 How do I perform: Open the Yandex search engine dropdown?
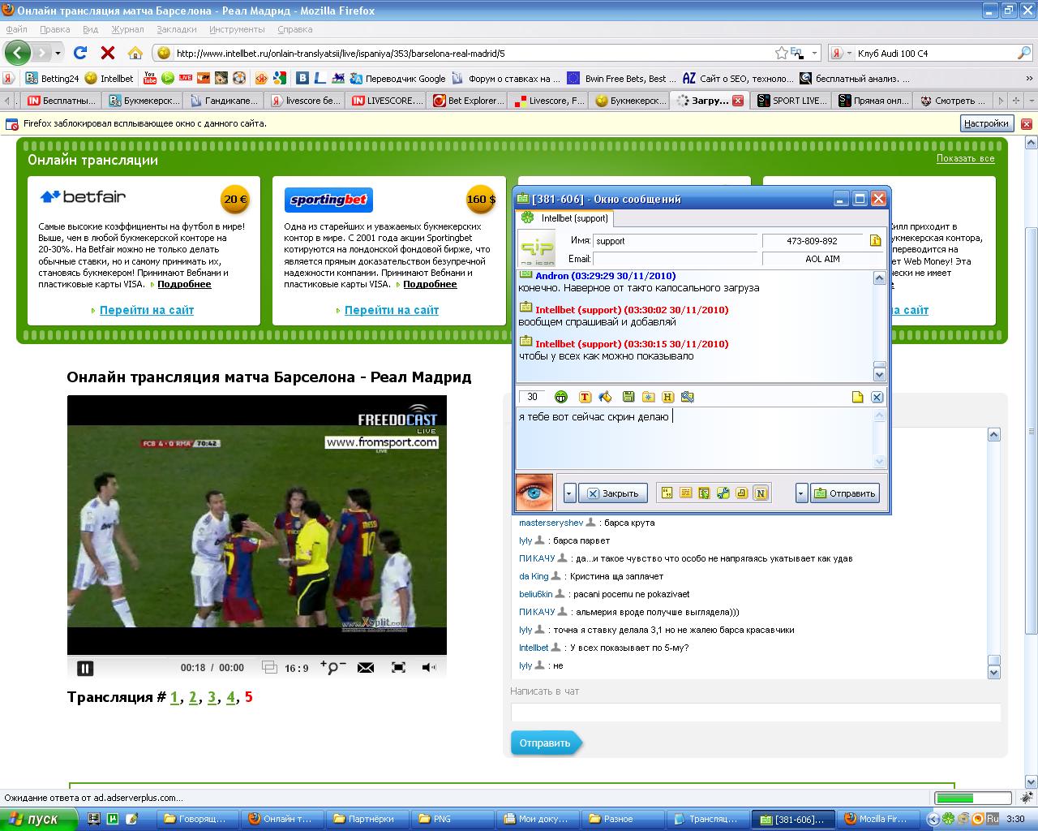848,53
